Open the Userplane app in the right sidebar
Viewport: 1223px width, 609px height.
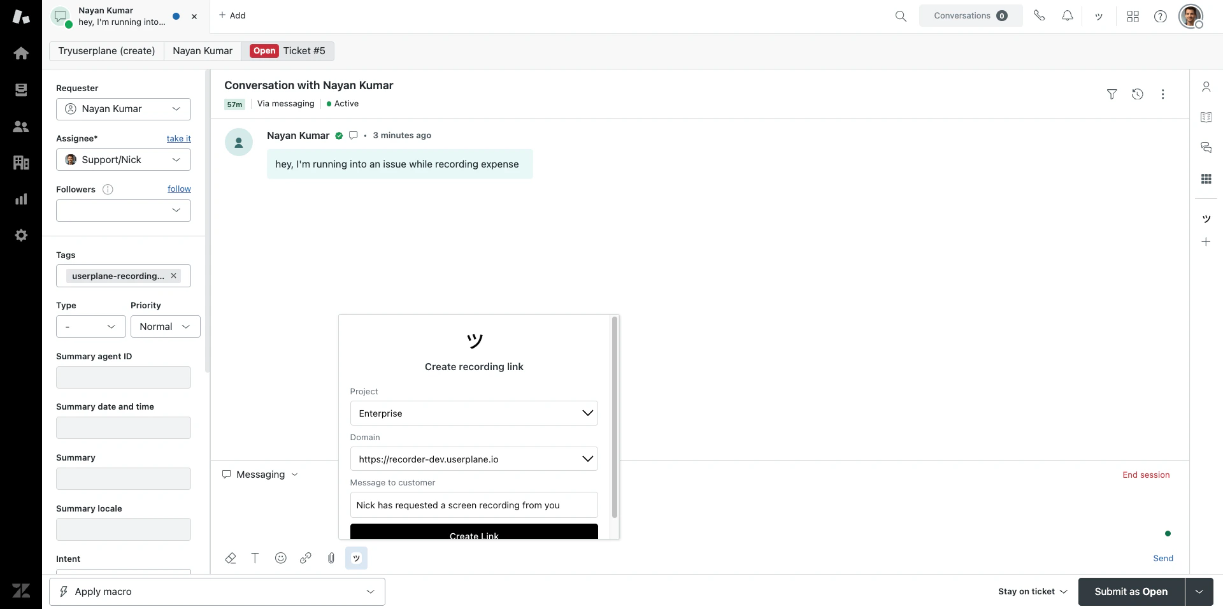(1206, 219)
